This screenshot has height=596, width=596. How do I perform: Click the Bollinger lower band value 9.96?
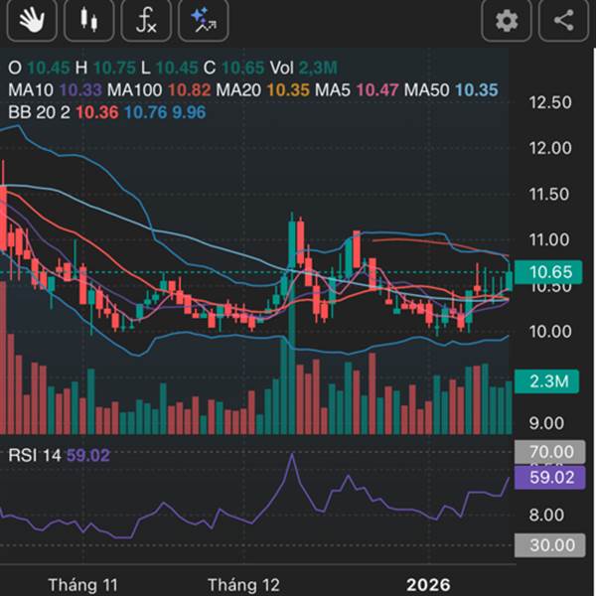pos(189,112)
